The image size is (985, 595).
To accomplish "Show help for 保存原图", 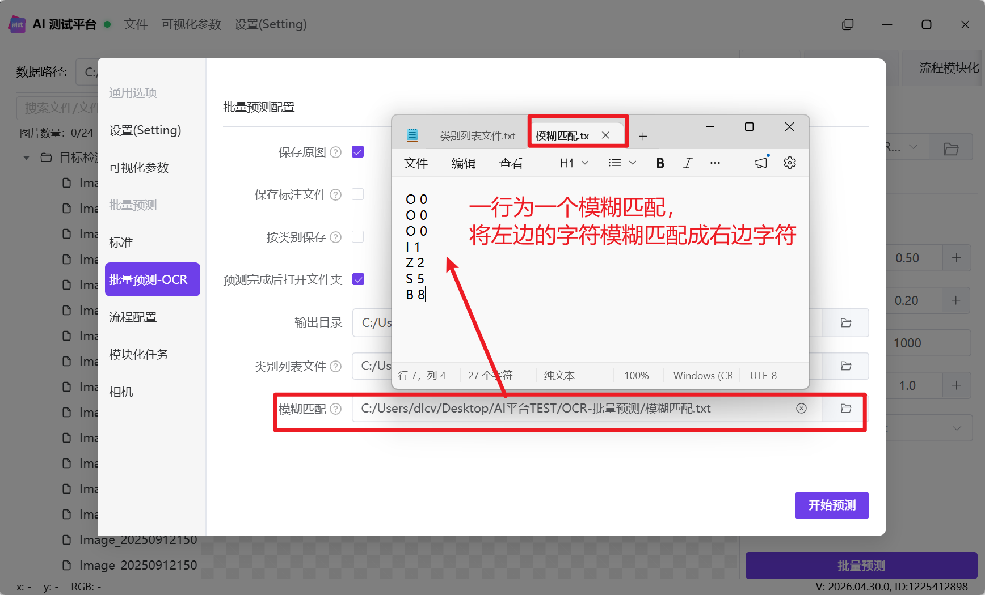I will tap(336, 152).
